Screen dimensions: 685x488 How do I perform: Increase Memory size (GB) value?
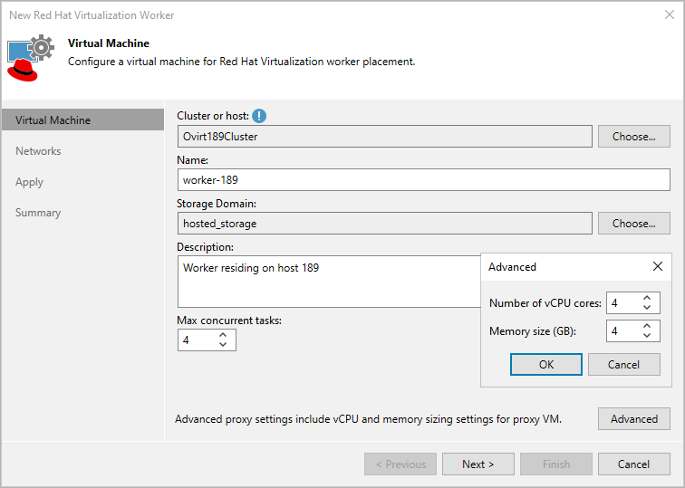click(x=647, y=326)
